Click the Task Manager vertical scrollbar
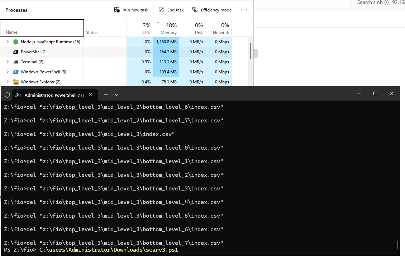The image size is (405, 262). pos(251,51)
